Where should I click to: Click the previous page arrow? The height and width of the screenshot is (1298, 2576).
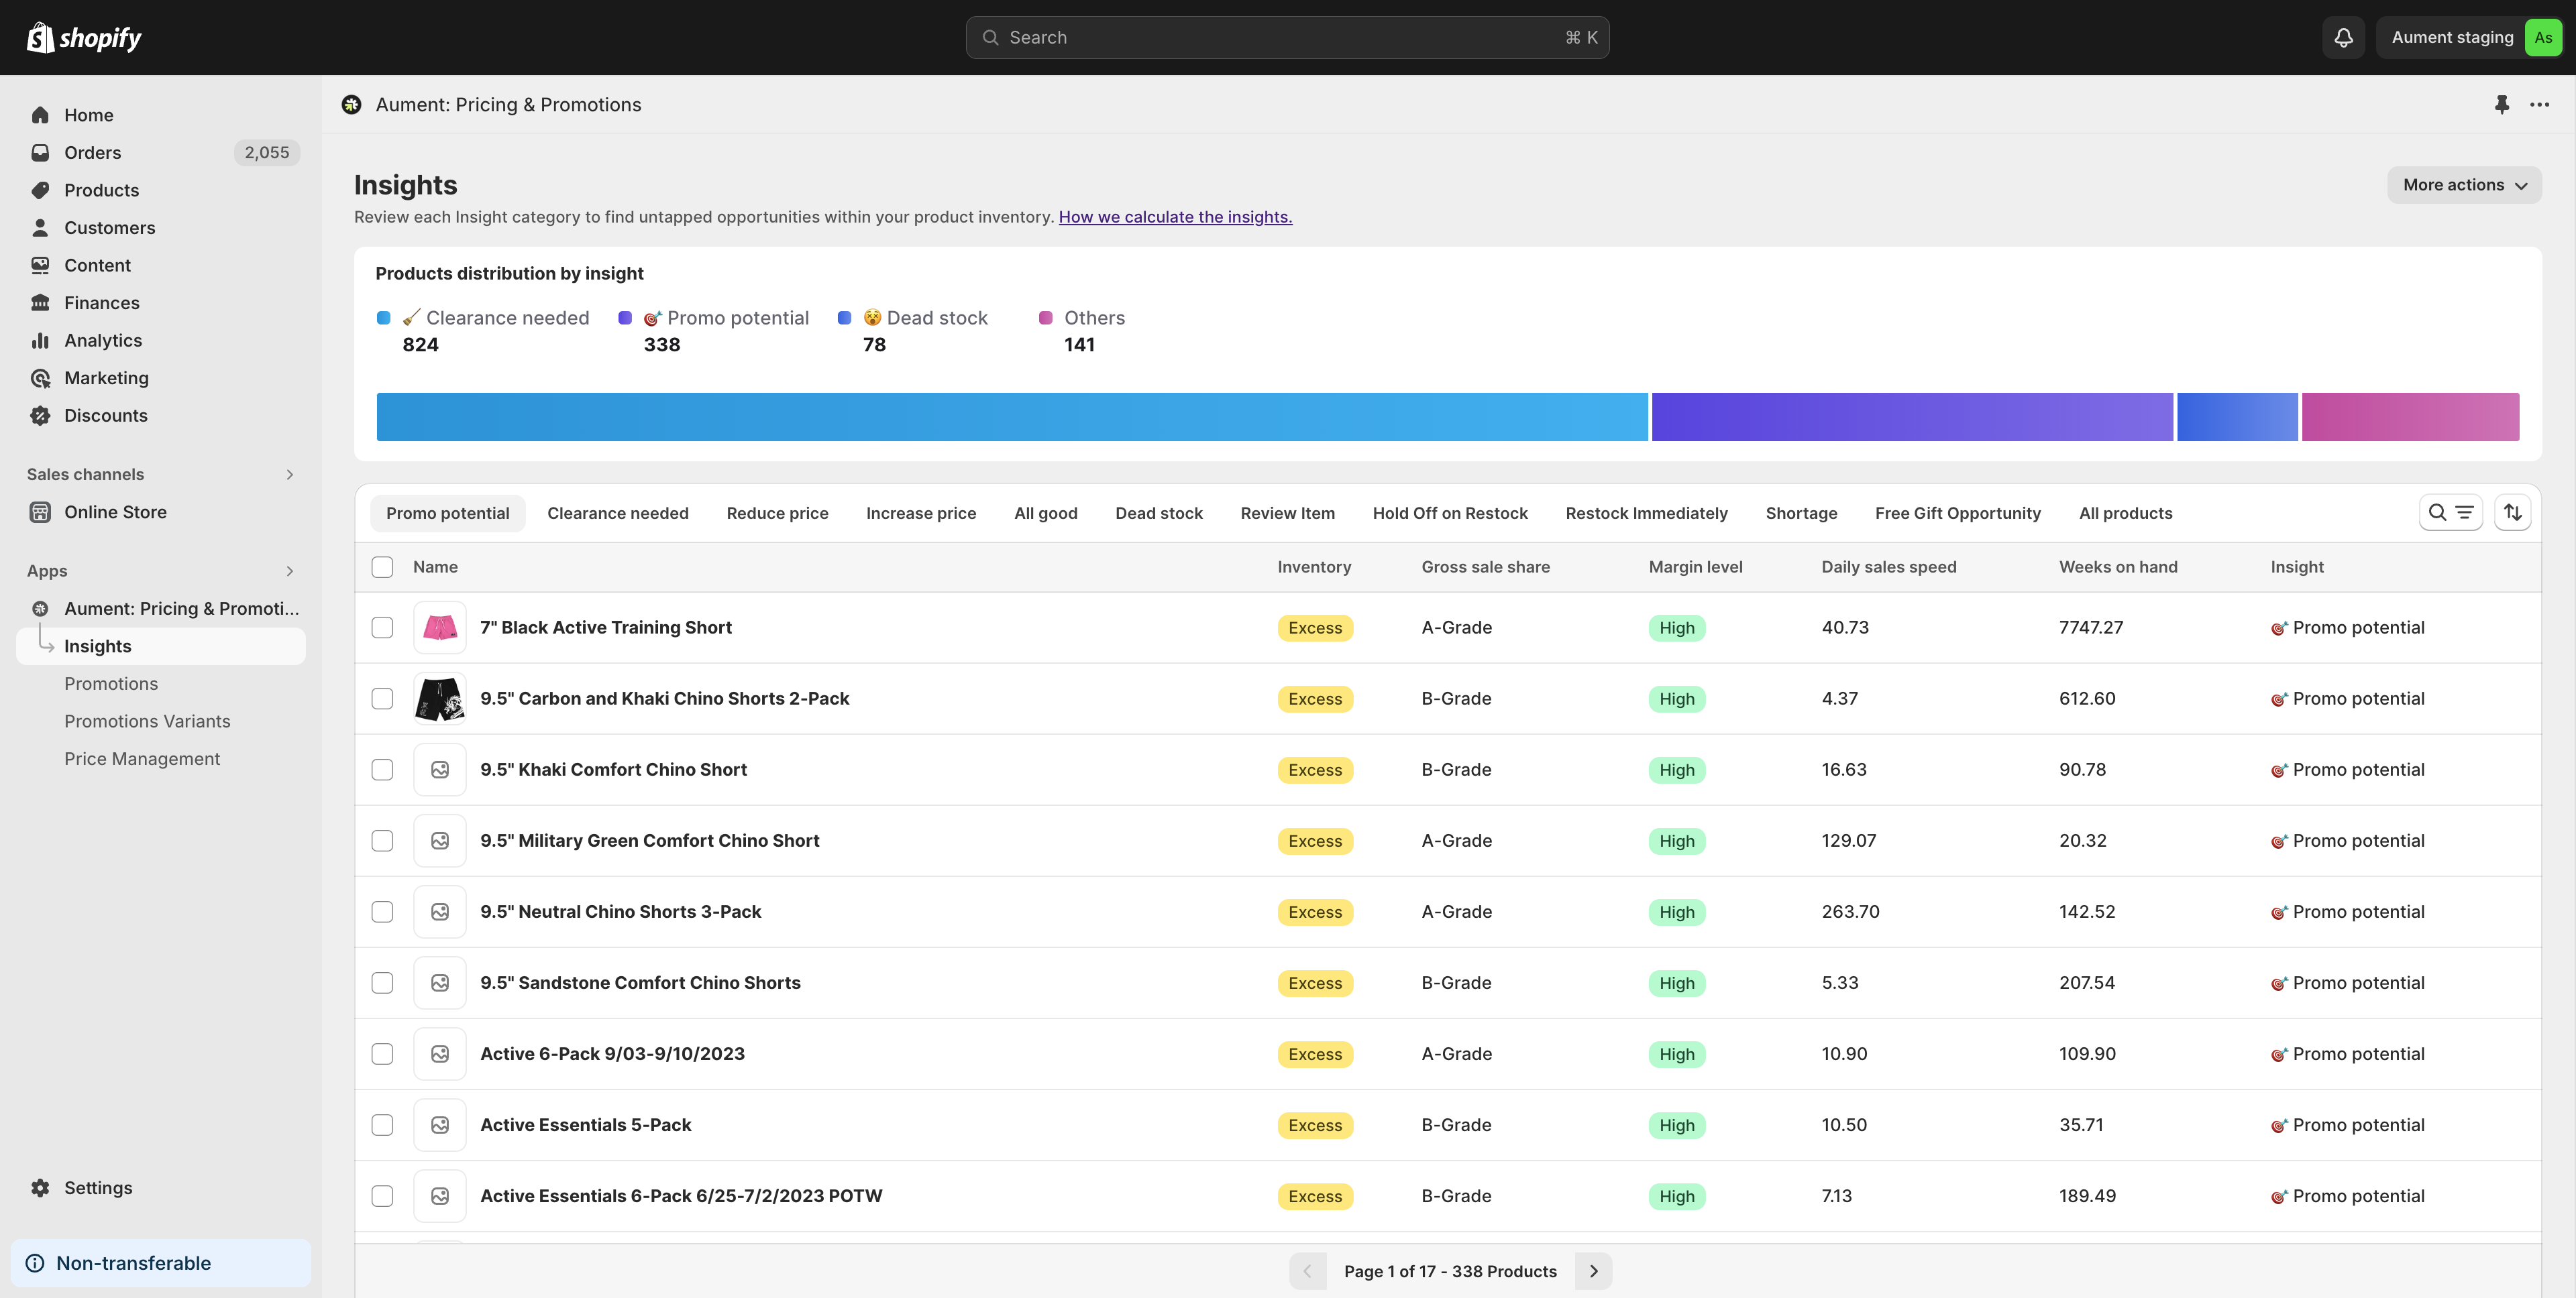coord(1307,1271)
